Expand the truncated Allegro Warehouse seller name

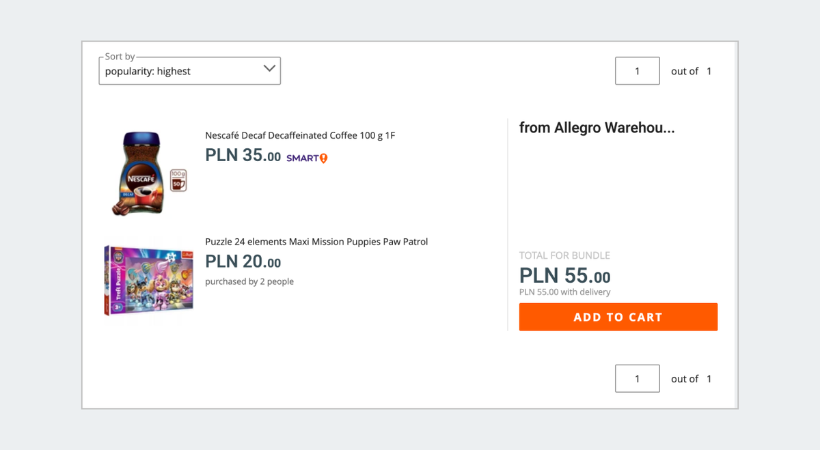click(597, 128)
